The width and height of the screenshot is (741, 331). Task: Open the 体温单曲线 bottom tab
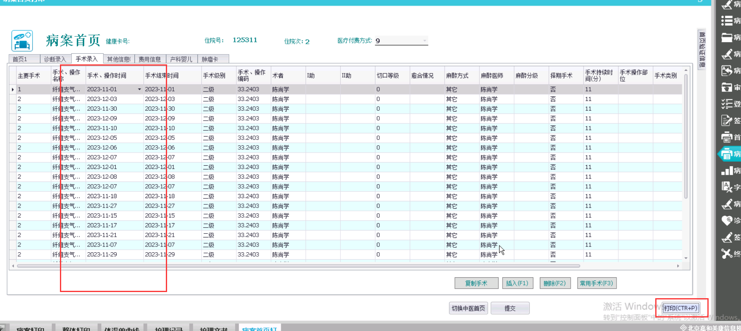pos(122,329)
